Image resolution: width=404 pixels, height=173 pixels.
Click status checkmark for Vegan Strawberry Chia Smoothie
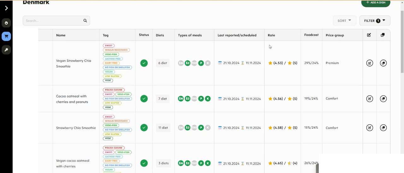point(144,63)
